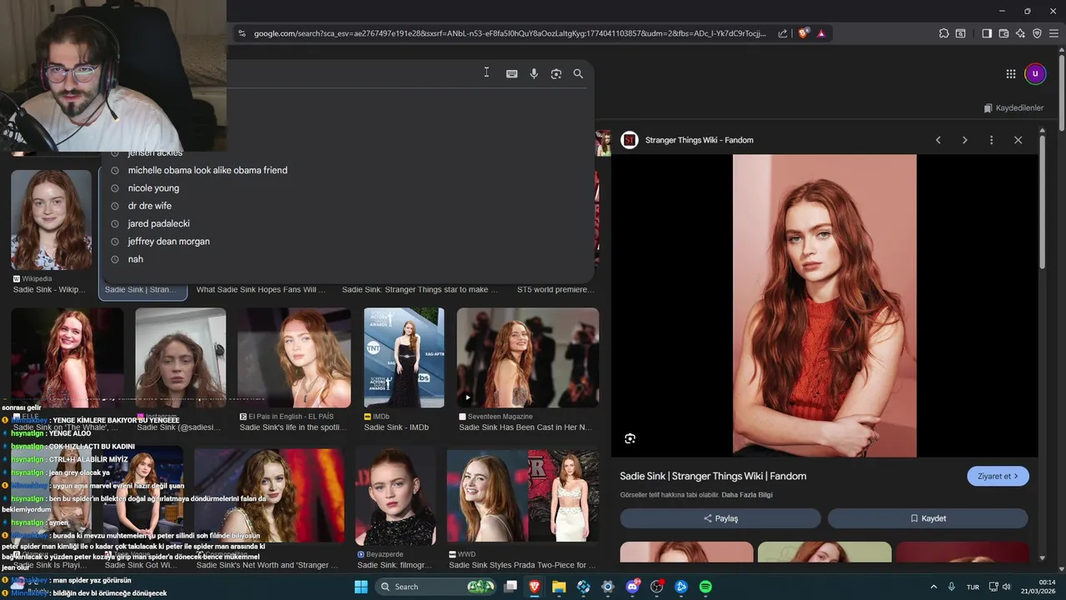Screen dimensions: 1066x600
Task: Open Google account avatar 'u'
Action: click(x=1035, y=73)
